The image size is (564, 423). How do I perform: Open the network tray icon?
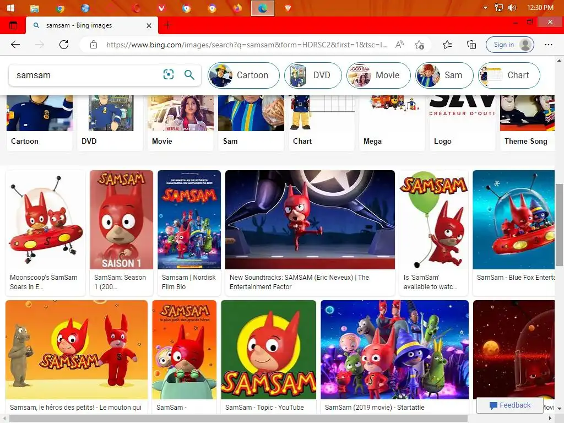coord(499,8)
